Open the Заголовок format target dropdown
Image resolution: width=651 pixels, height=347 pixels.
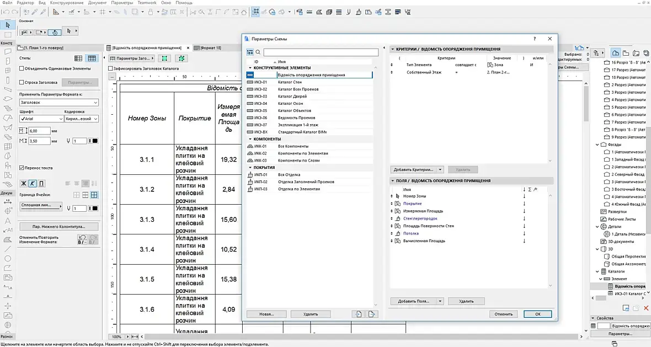click(58, 103)
